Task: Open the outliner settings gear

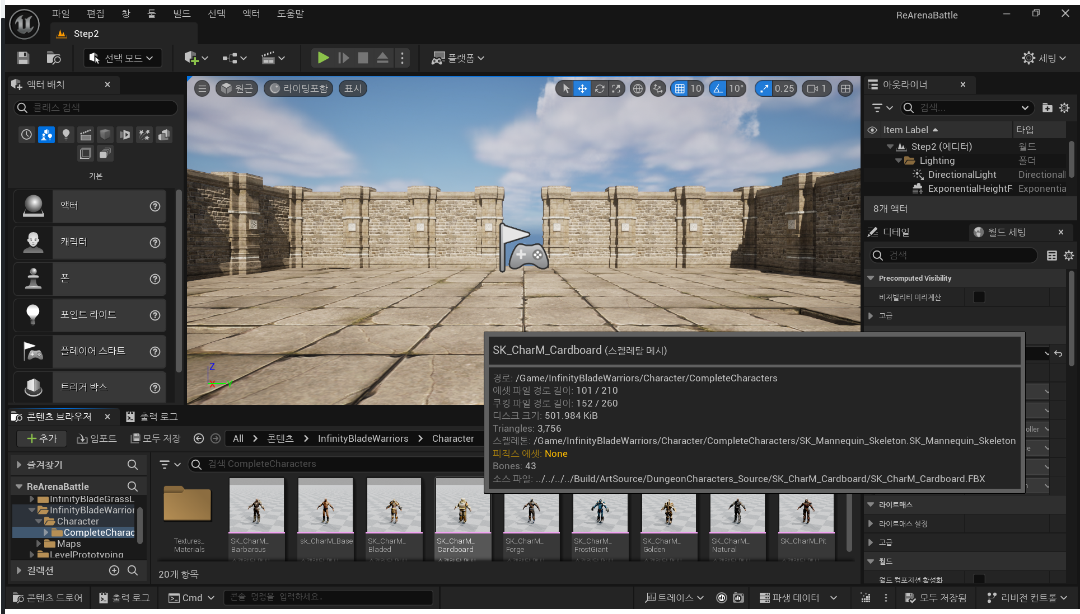Action: click(x=1064, y=108)
